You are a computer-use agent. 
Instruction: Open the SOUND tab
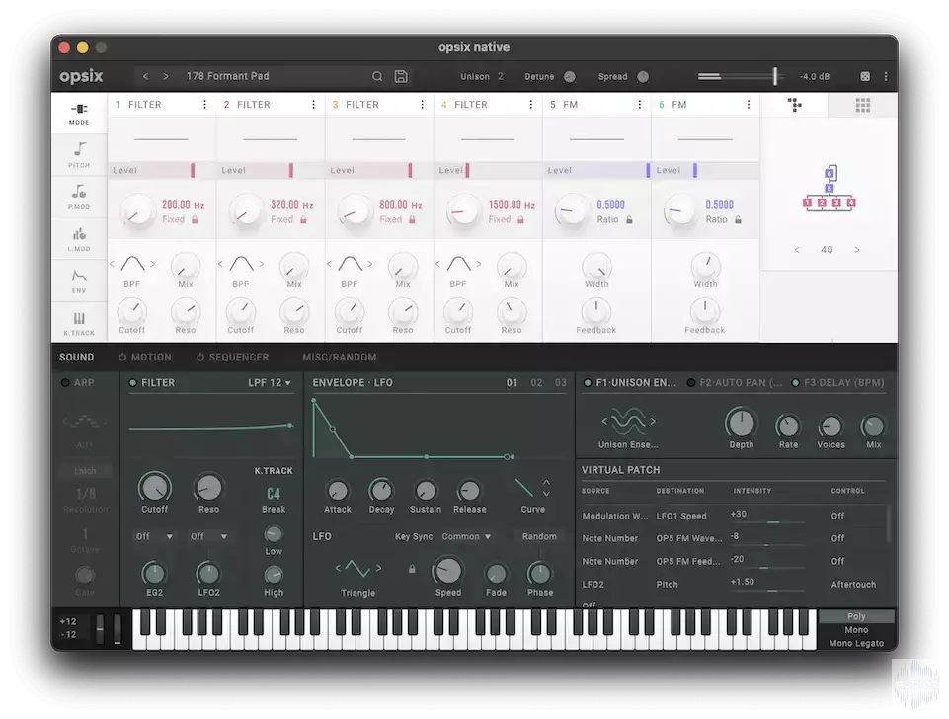[x=76, y=358]
